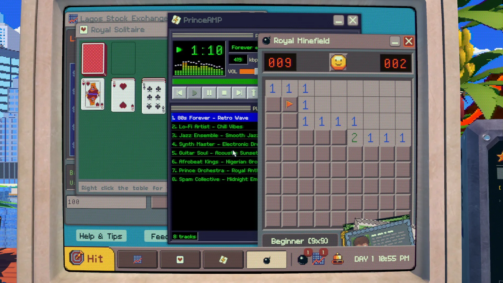The width and height of the screenshot is (503, 283).
Task: Select track 6 Afrobeat Kings - Nigerian Groove
Action: [215, 162]
